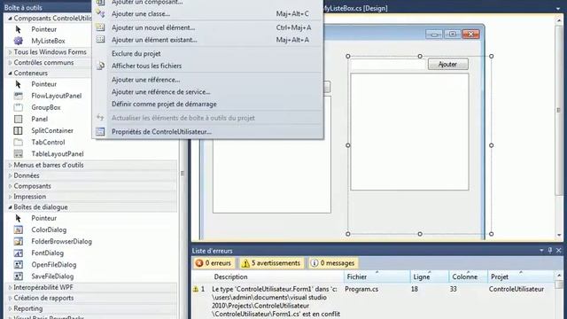Select the FontDialog toolbox icon
The height and width of the screenshot is (319, 567).
[x=18, y=253]
